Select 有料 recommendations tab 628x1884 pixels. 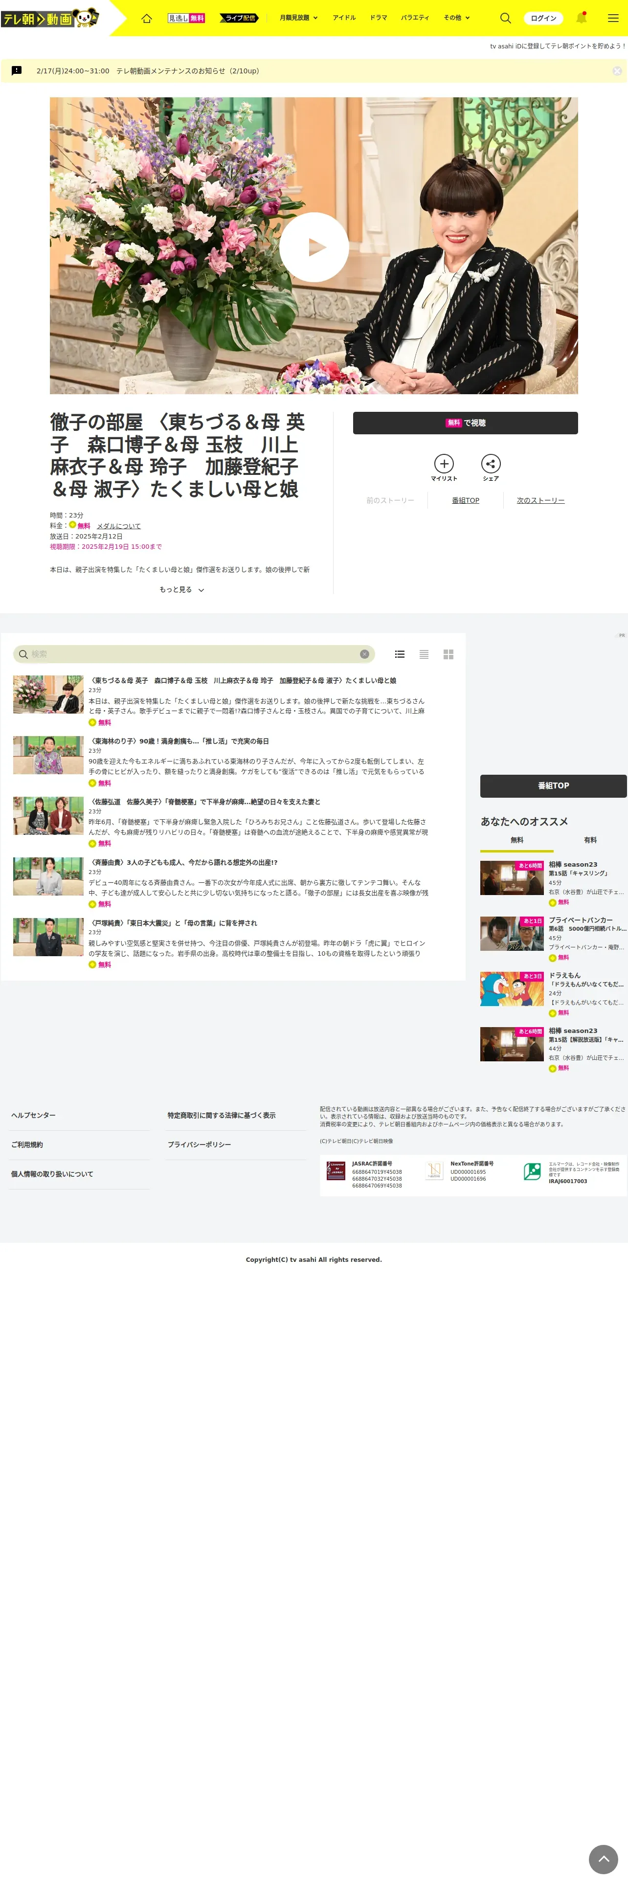(590, 840)
